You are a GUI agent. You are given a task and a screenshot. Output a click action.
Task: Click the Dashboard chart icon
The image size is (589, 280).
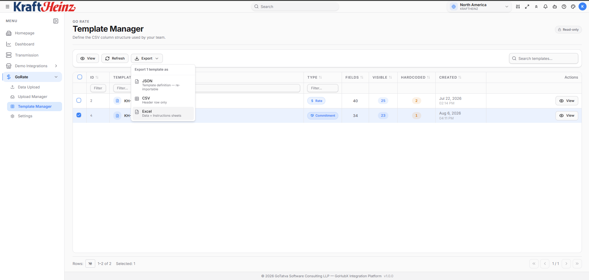[x=9, y=44]
